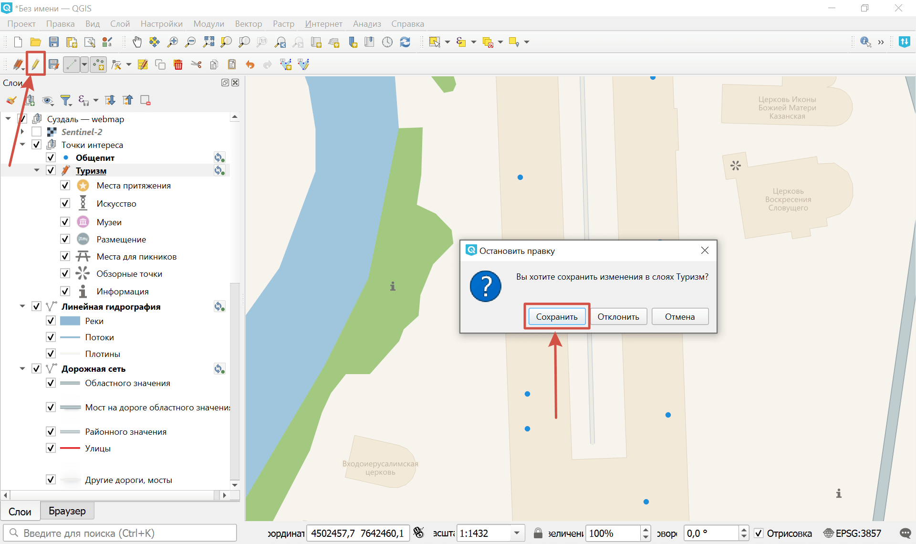Screen dimensions: 916x544
Task: Click the Сохранить button in the dialog
Action: click(x=557, y=316)
